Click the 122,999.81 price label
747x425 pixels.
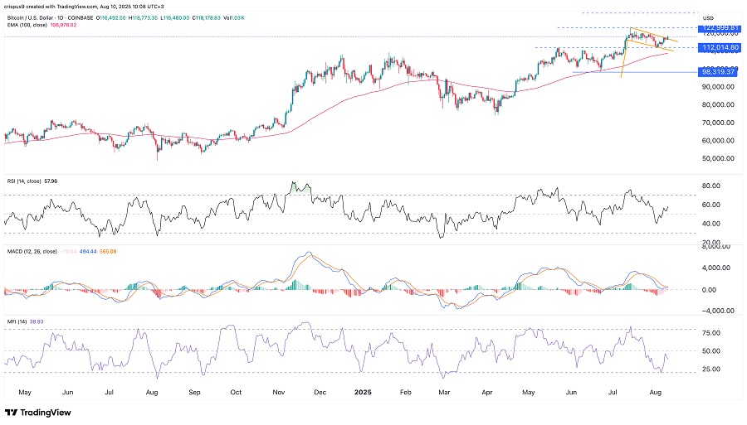point(720,27)
